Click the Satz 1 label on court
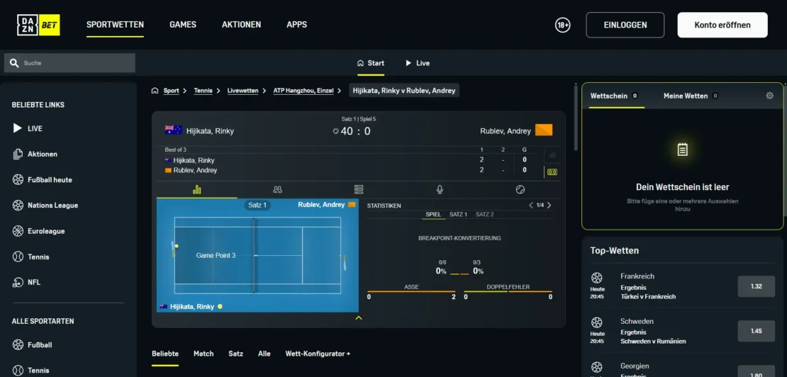This screenshot has height=377, width=787. point(257,205)
